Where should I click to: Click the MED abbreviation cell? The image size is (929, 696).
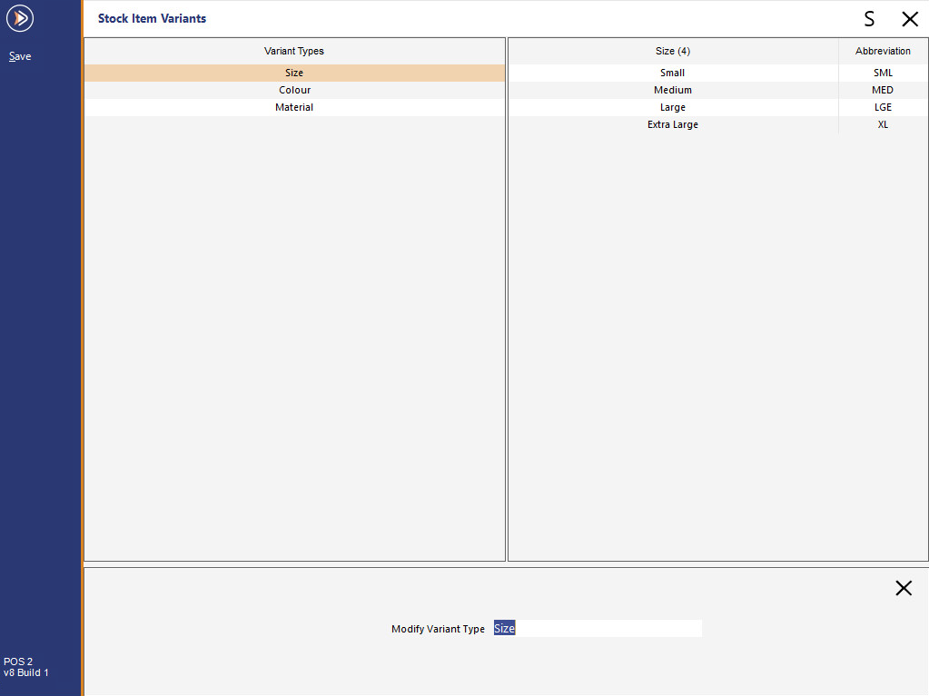pyautogui.click(x=883, y=90)
